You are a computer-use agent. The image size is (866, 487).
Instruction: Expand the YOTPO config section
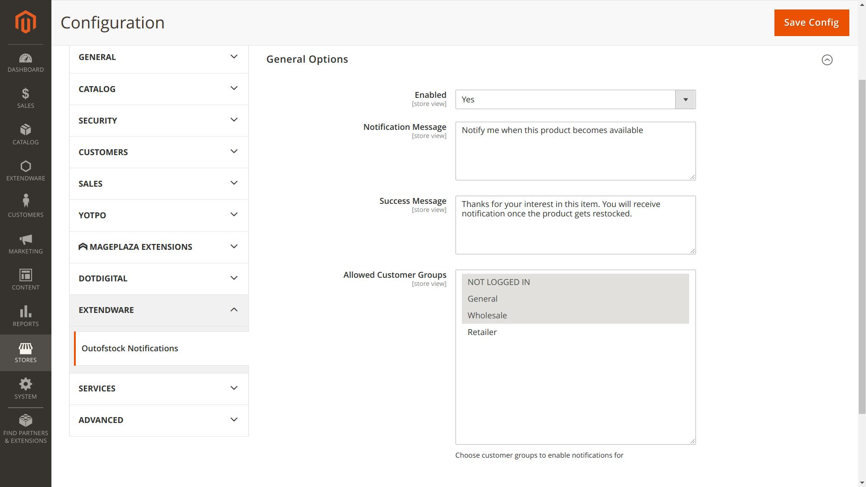[159, 215]
